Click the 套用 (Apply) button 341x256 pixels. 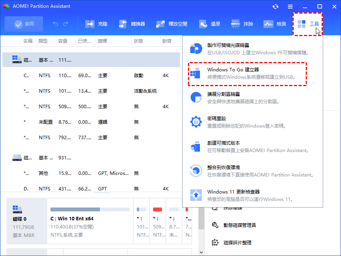pos(24,24)
